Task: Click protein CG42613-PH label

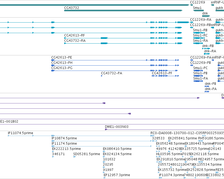Action: (62, 63)
